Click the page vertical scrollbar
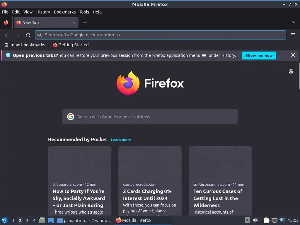This screenshot has height=225, width=300. (299, 76)
